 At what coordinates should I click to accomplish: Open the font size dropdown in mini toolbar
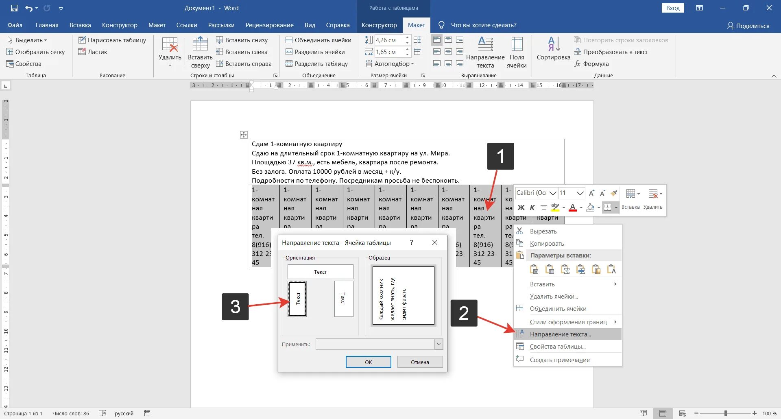coord(580,193)
